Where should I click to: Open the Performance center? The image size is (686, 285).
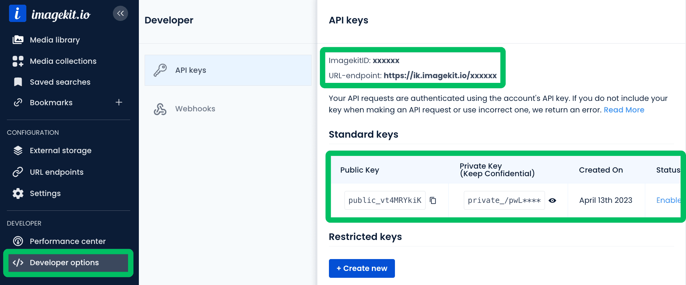click(x=67, y=241)
